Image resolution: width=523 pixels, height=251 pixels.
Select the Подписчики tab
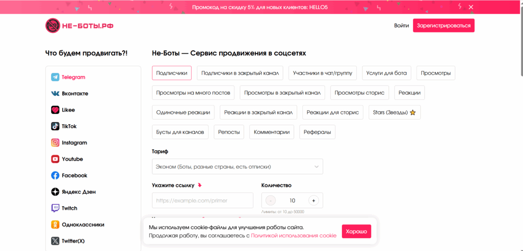[x=172, y=73]
